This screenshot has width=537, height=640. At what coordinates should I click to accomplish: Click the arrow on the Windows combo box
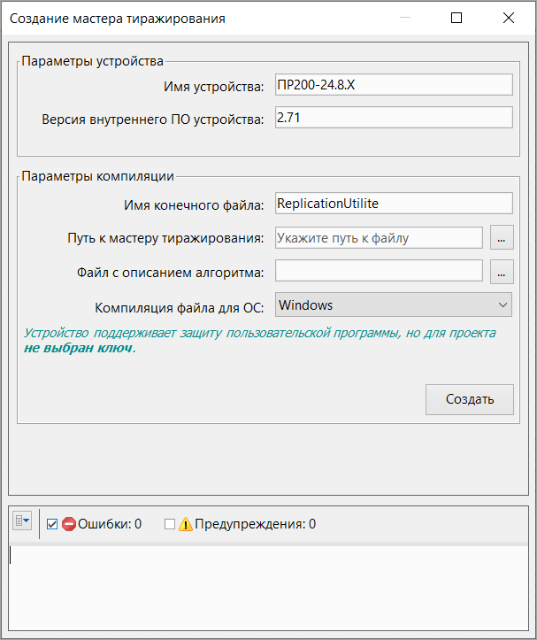(502, 305)
